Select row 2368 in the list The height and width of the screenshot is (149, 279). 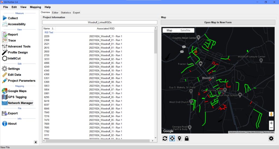click(98, 40)
